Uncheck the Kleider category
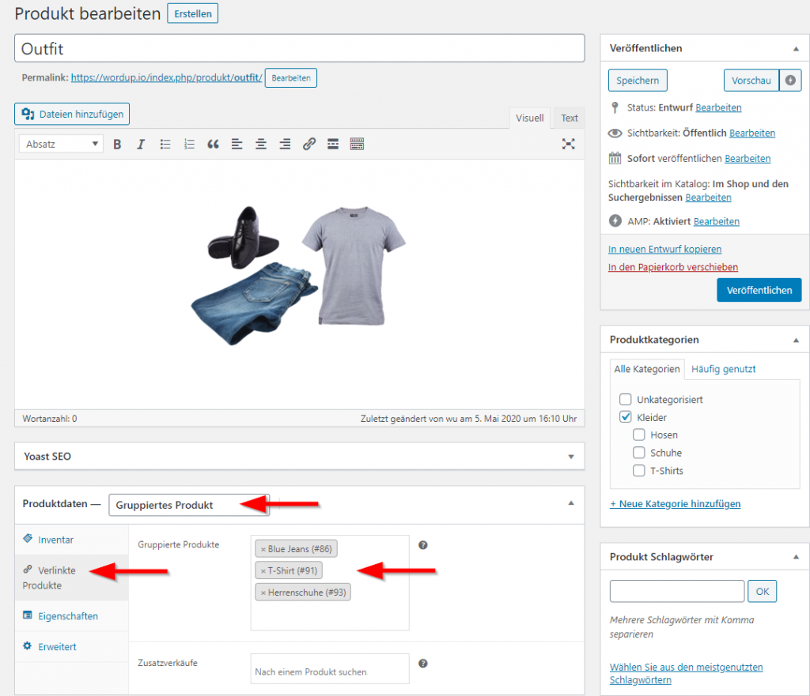 pyautogui.click(x=625, y=417)
